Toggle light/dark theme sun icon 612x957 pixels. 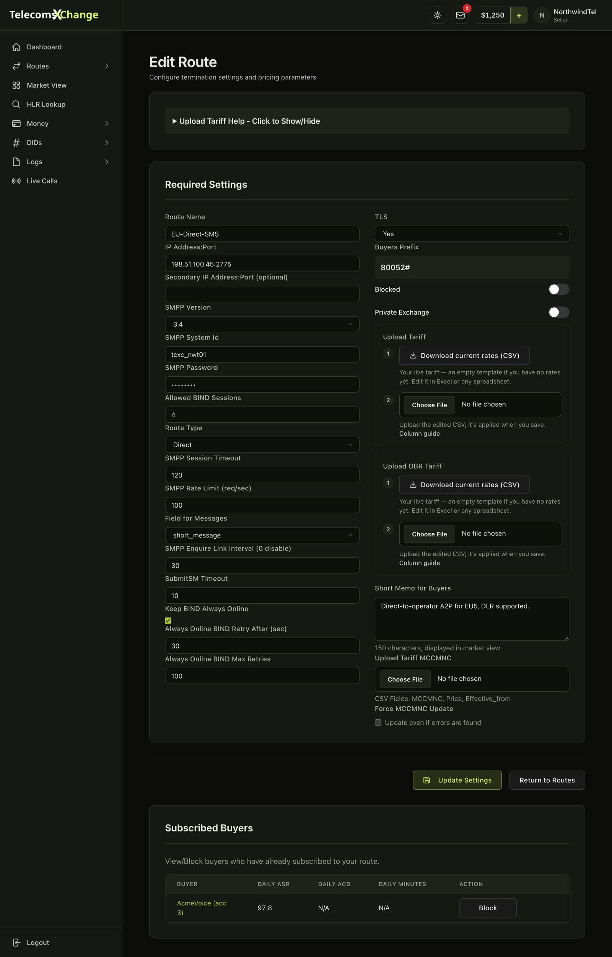point(437,15)
